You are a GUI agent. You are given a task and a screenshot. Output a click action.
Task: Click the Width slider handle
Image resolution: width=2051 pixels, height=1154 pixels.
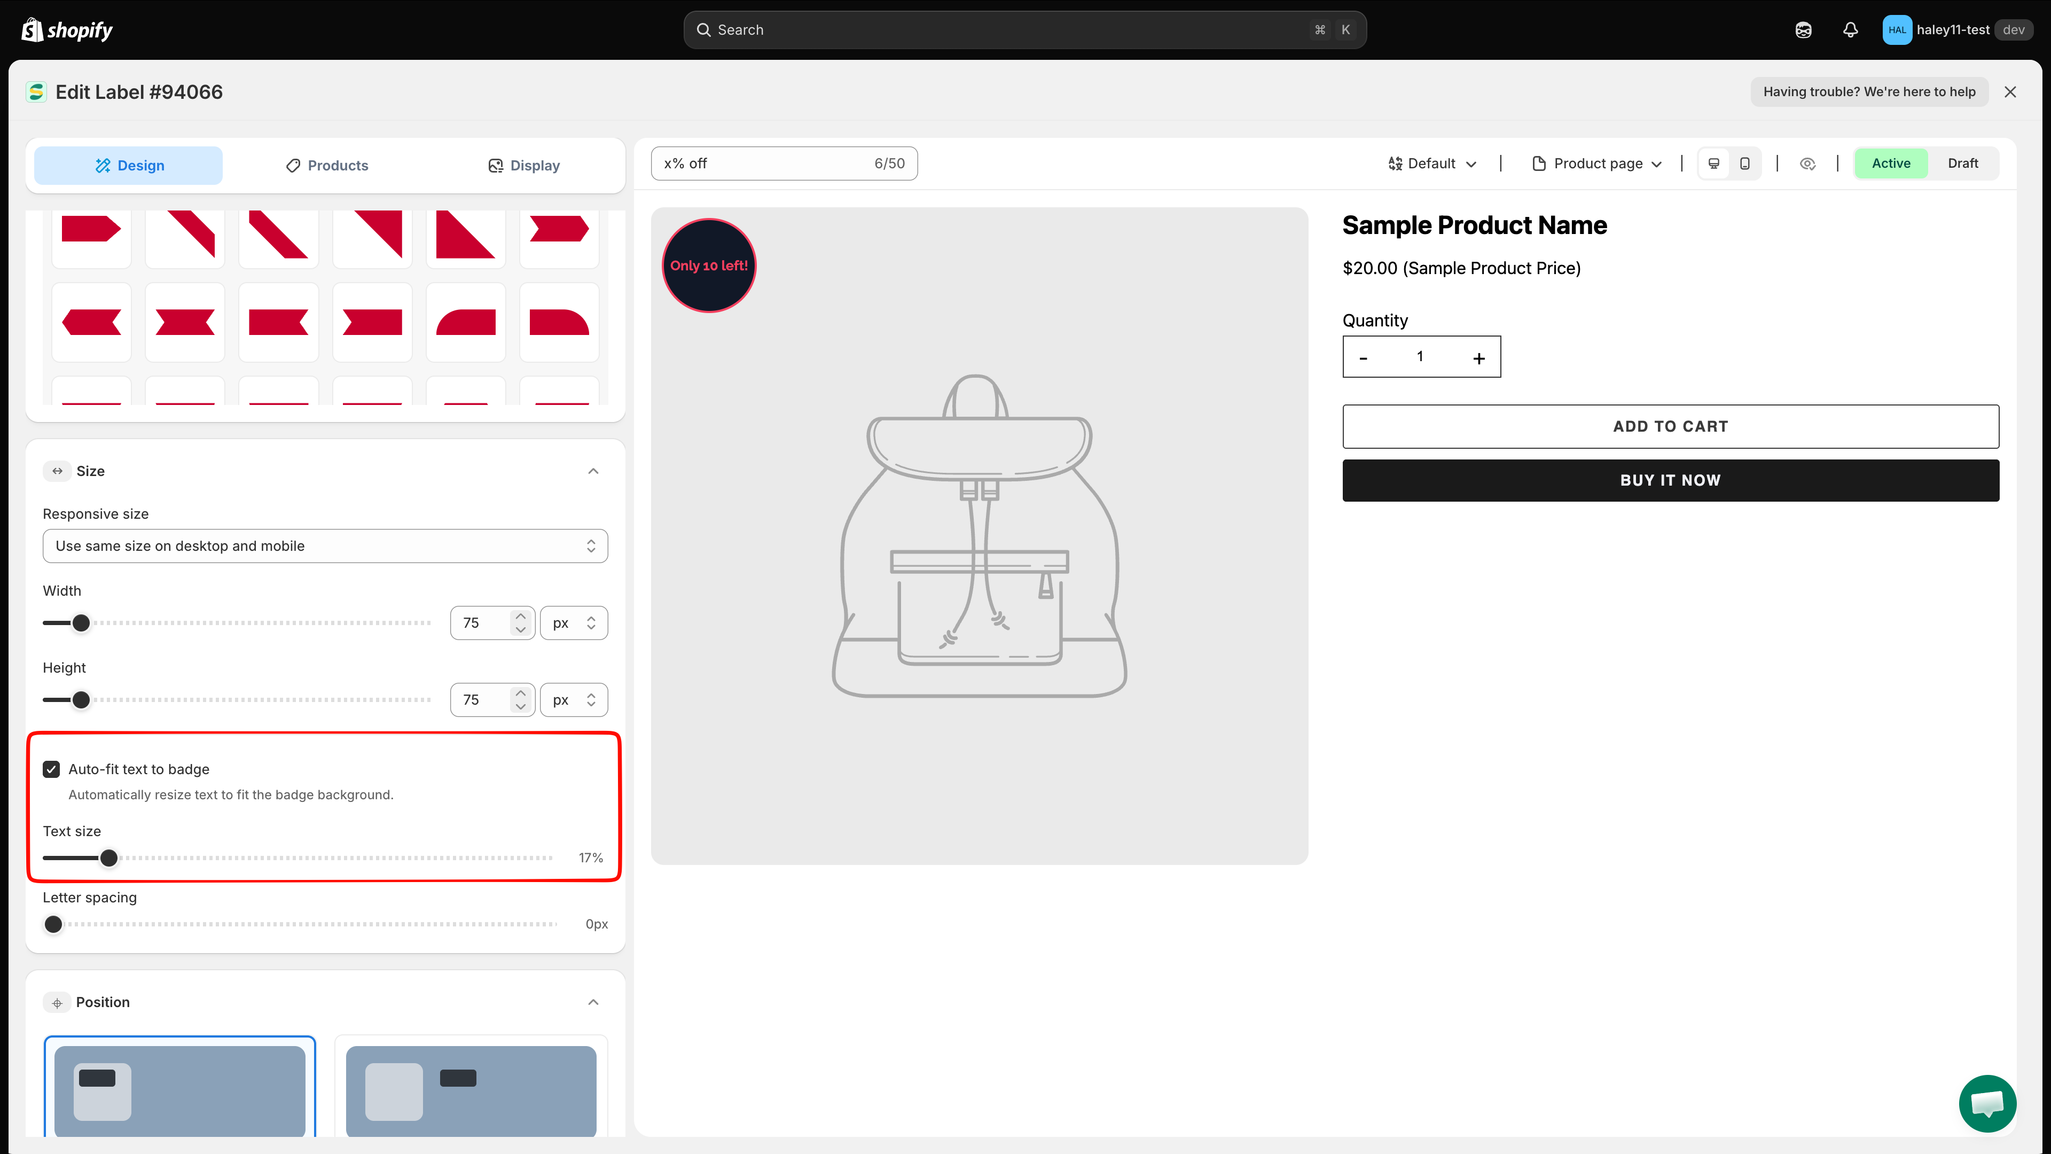click(81, 623)
